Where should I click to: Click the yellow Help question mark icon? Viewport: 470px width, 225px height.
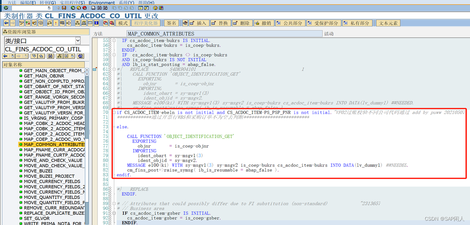[155, 8]
